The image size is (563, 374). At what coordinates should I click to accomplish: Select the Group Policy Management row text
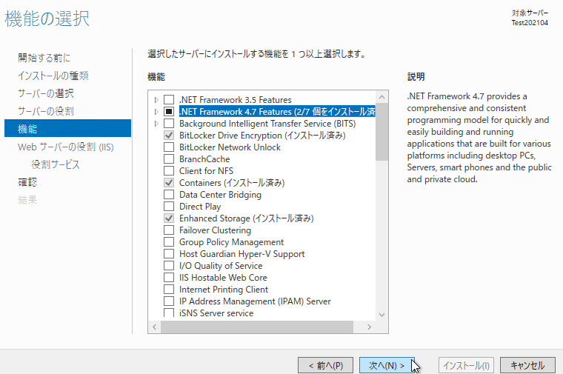click(231, 242)
